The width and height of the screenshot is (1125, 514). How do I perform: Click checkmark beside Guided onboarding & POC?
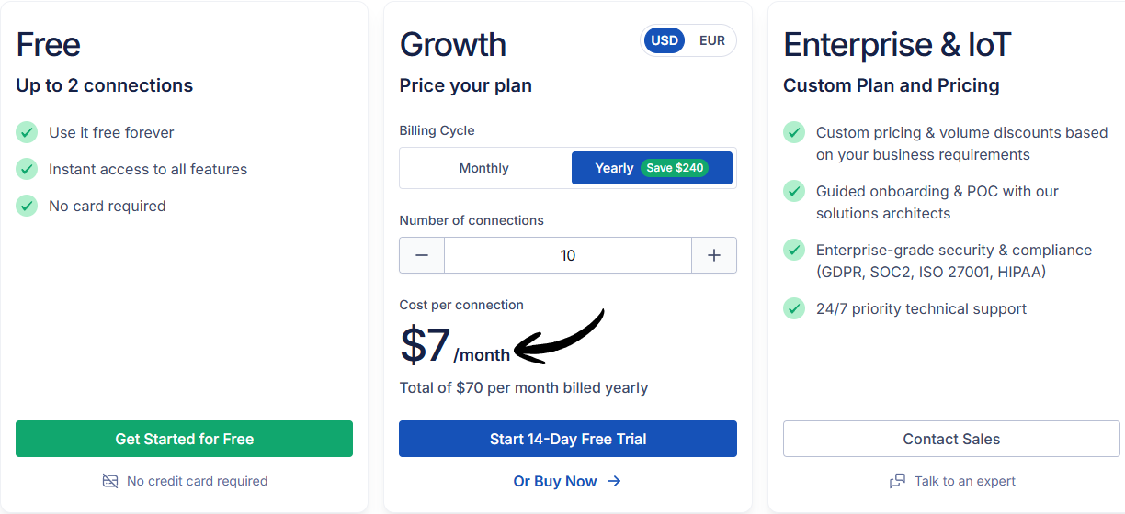tap(794, 191)
